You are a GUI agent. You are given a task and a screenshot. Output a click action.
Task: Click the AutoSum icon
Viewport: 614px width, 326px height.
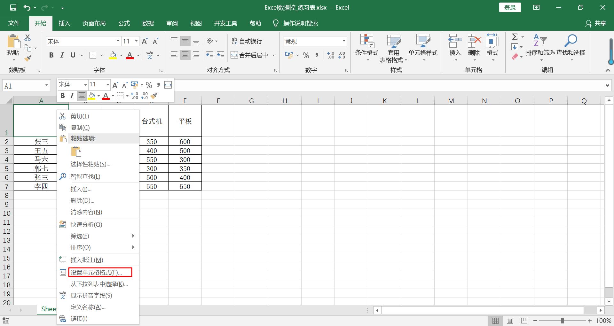point(515,37)
